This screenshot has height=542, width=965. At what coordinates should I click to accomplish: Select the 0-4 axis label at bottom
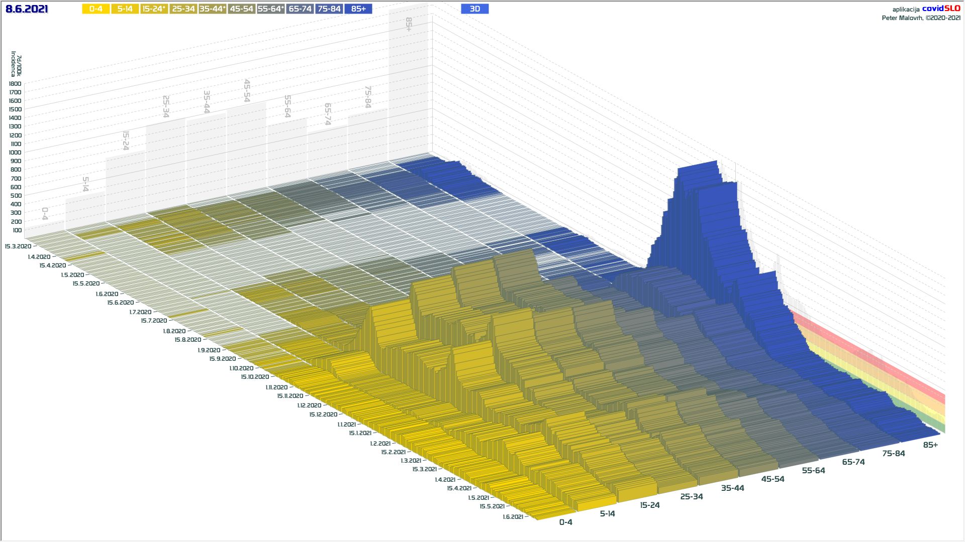point(565,522)
